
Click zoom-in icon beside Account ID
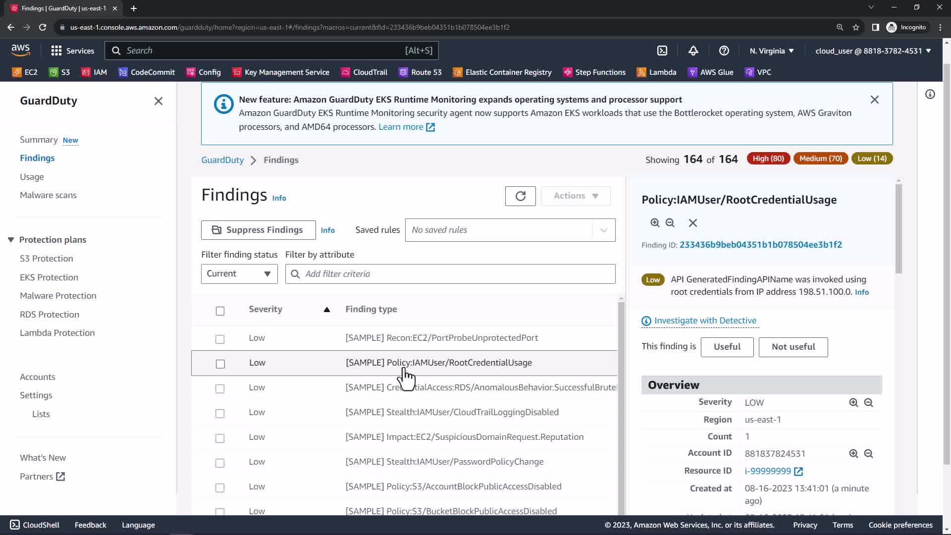(x=853, y=454)
